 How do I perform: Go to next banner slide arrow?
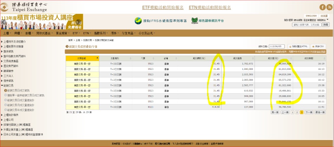point(78,22)
